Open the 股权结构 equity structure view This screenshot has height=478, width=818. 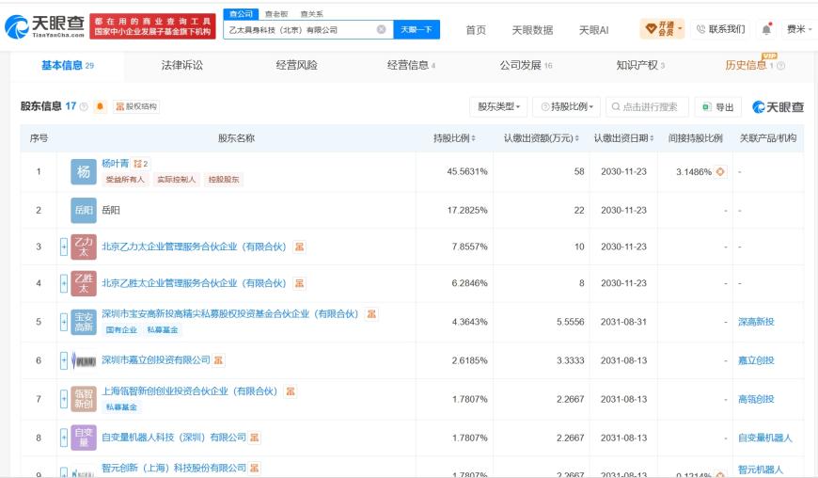click(136, 106)
